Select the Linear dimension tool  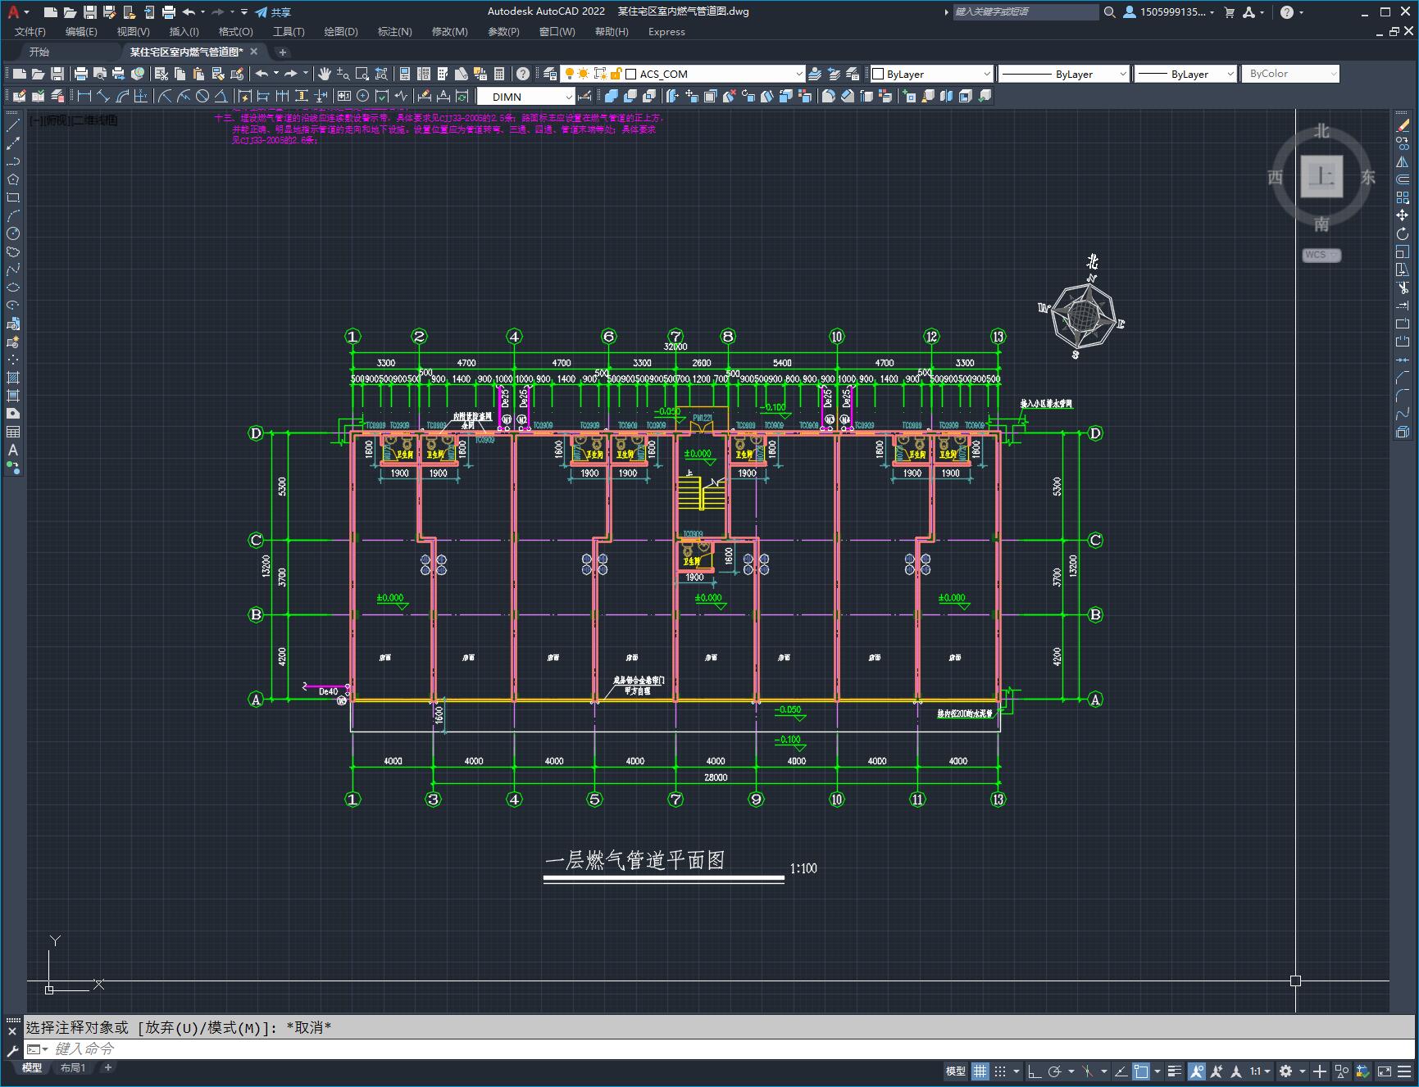(84, 96)
